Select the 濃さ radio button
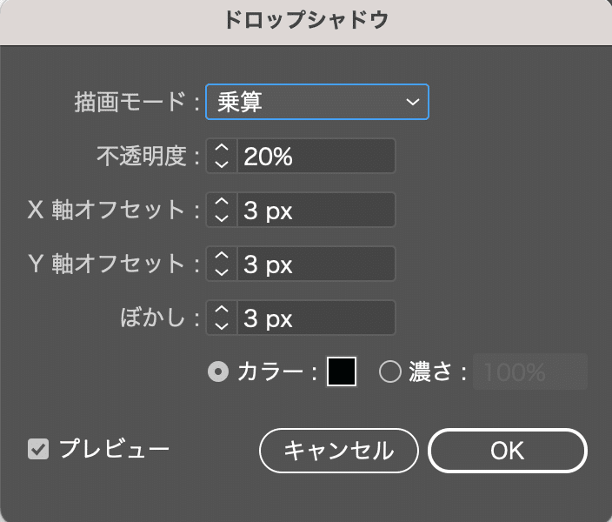612x522 pixels. click(x=390, y=371)
